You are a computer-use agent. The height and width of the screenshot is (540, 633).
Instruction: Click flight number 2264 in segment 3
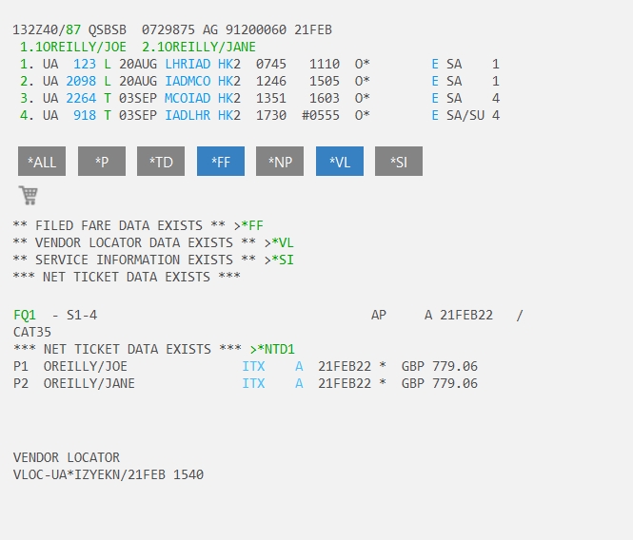81,99
